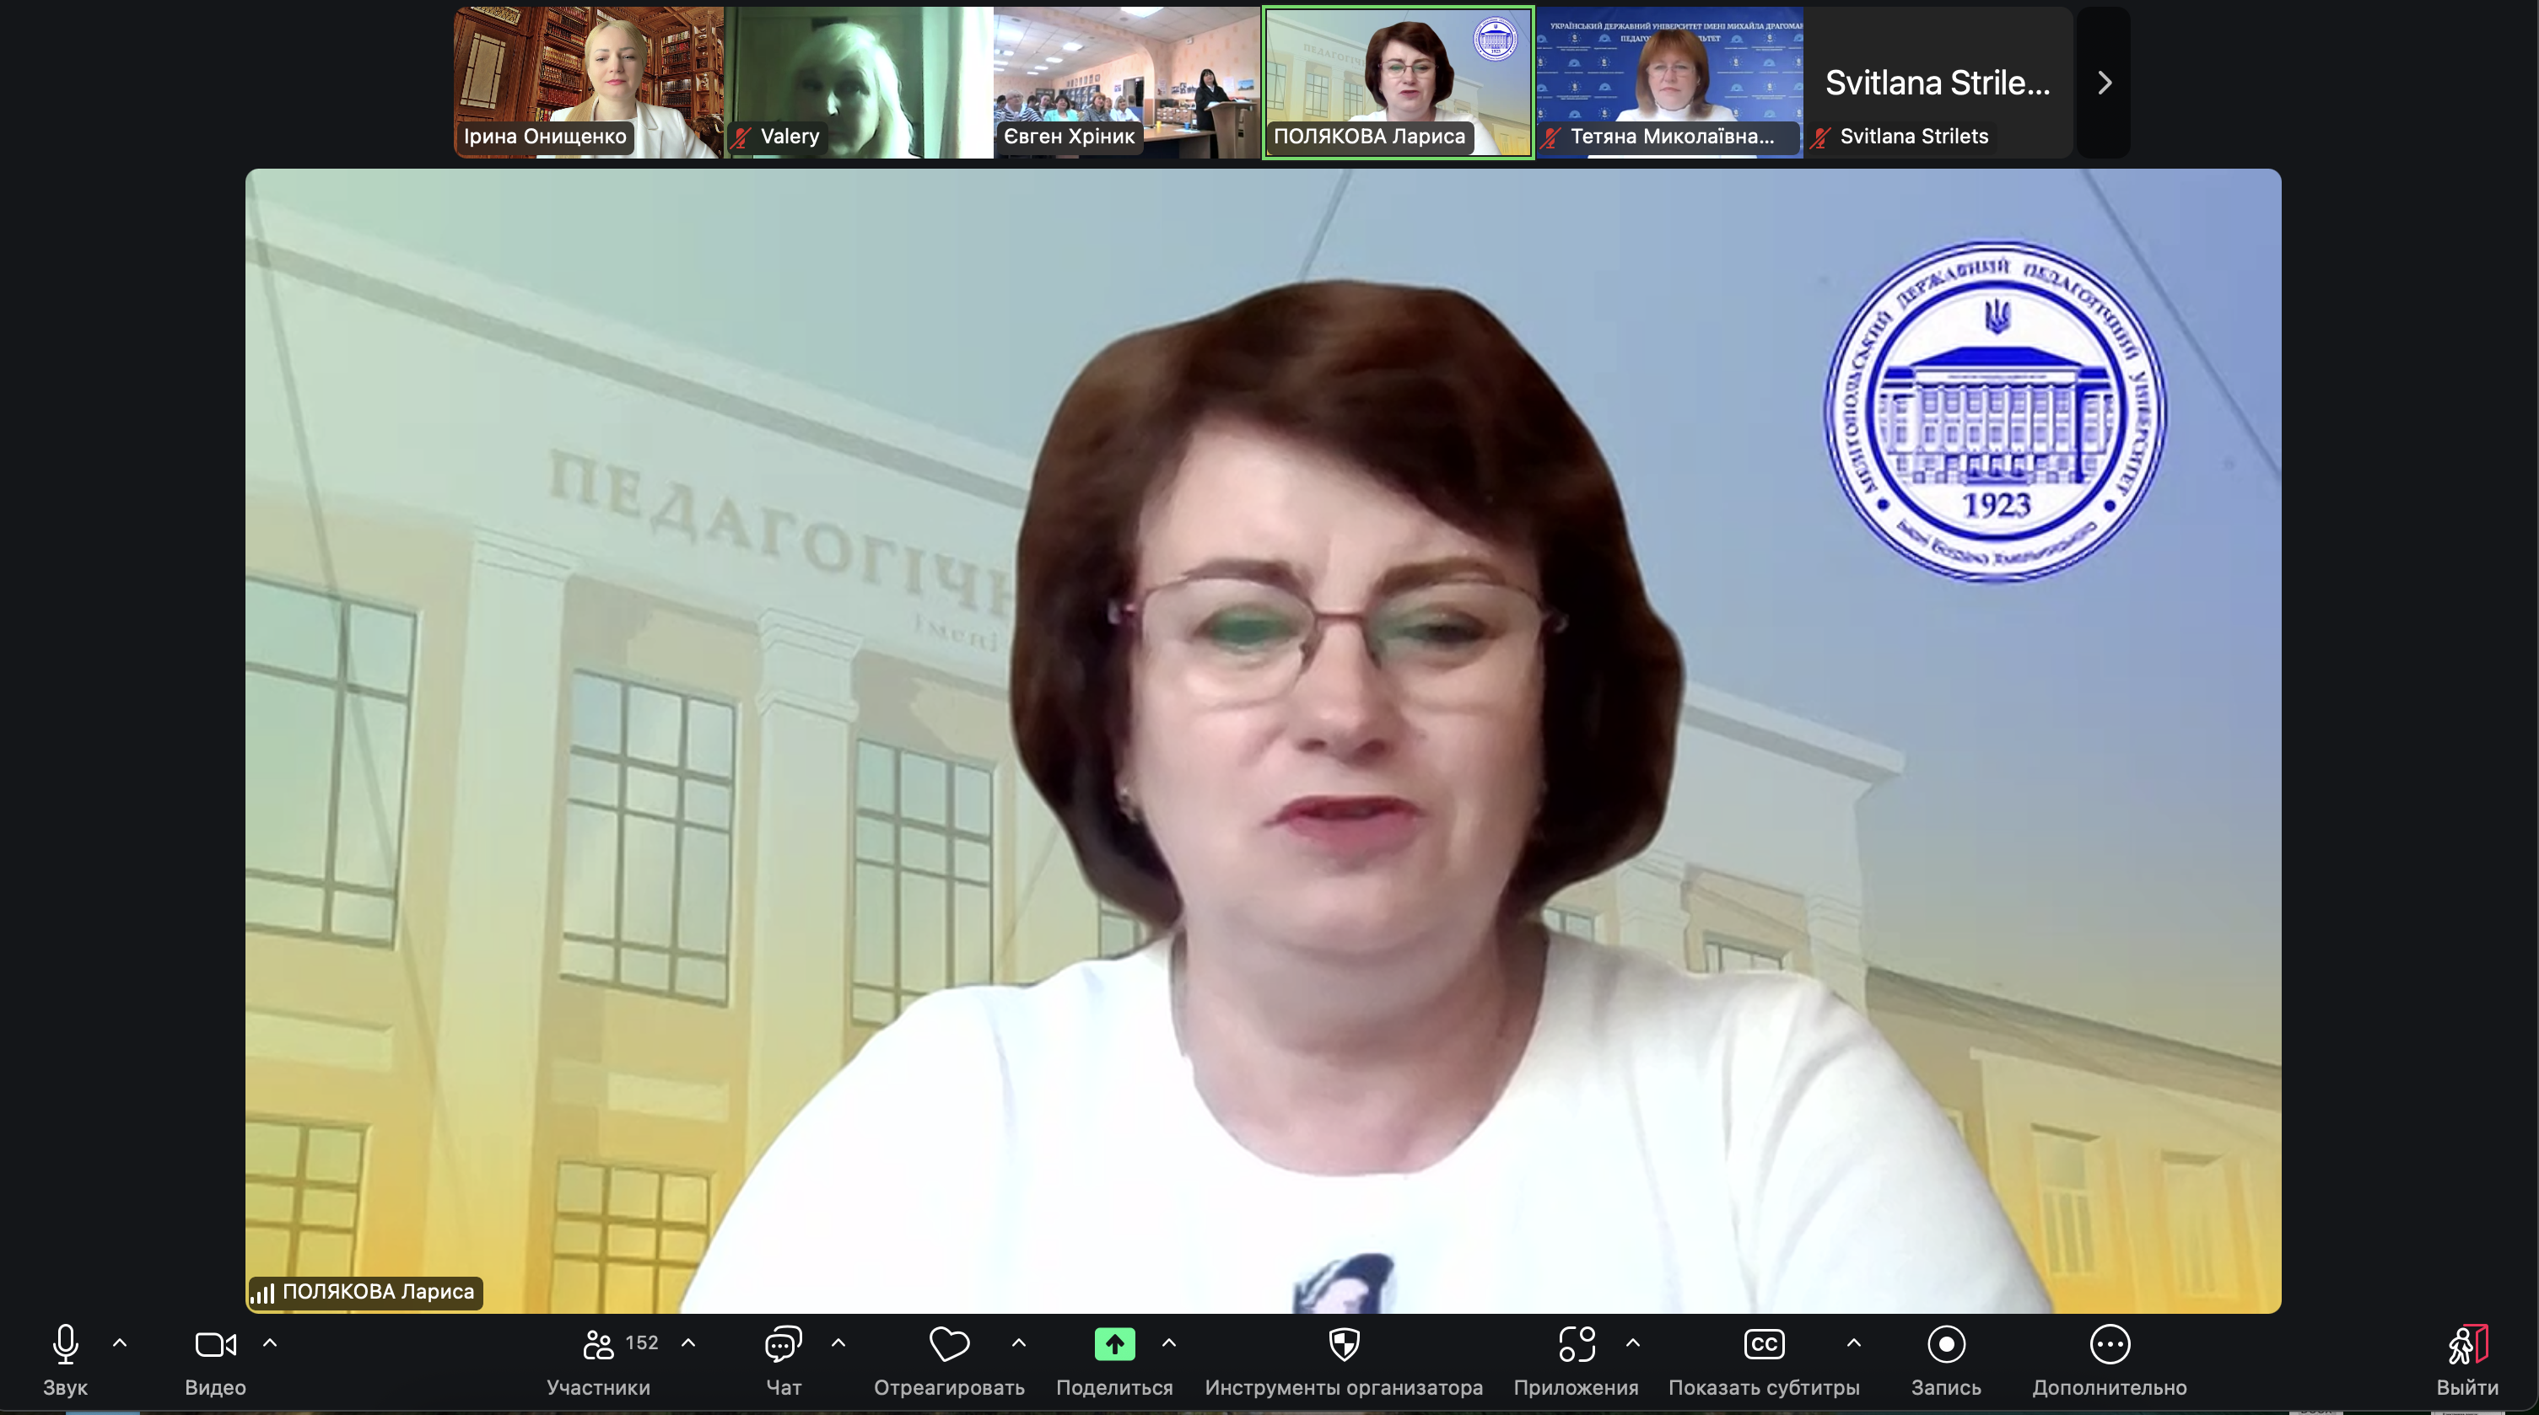Show next participants with right arrow
Viewport: 2539px width, 1415px height.
click(x=2104, y=83)
